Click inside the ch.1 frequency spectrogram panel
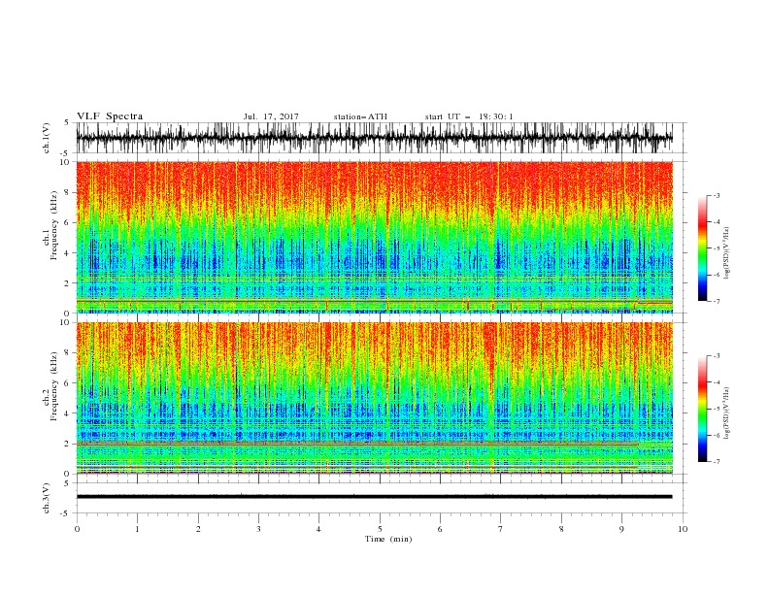The image size is (769, 594). click(374, 237)
